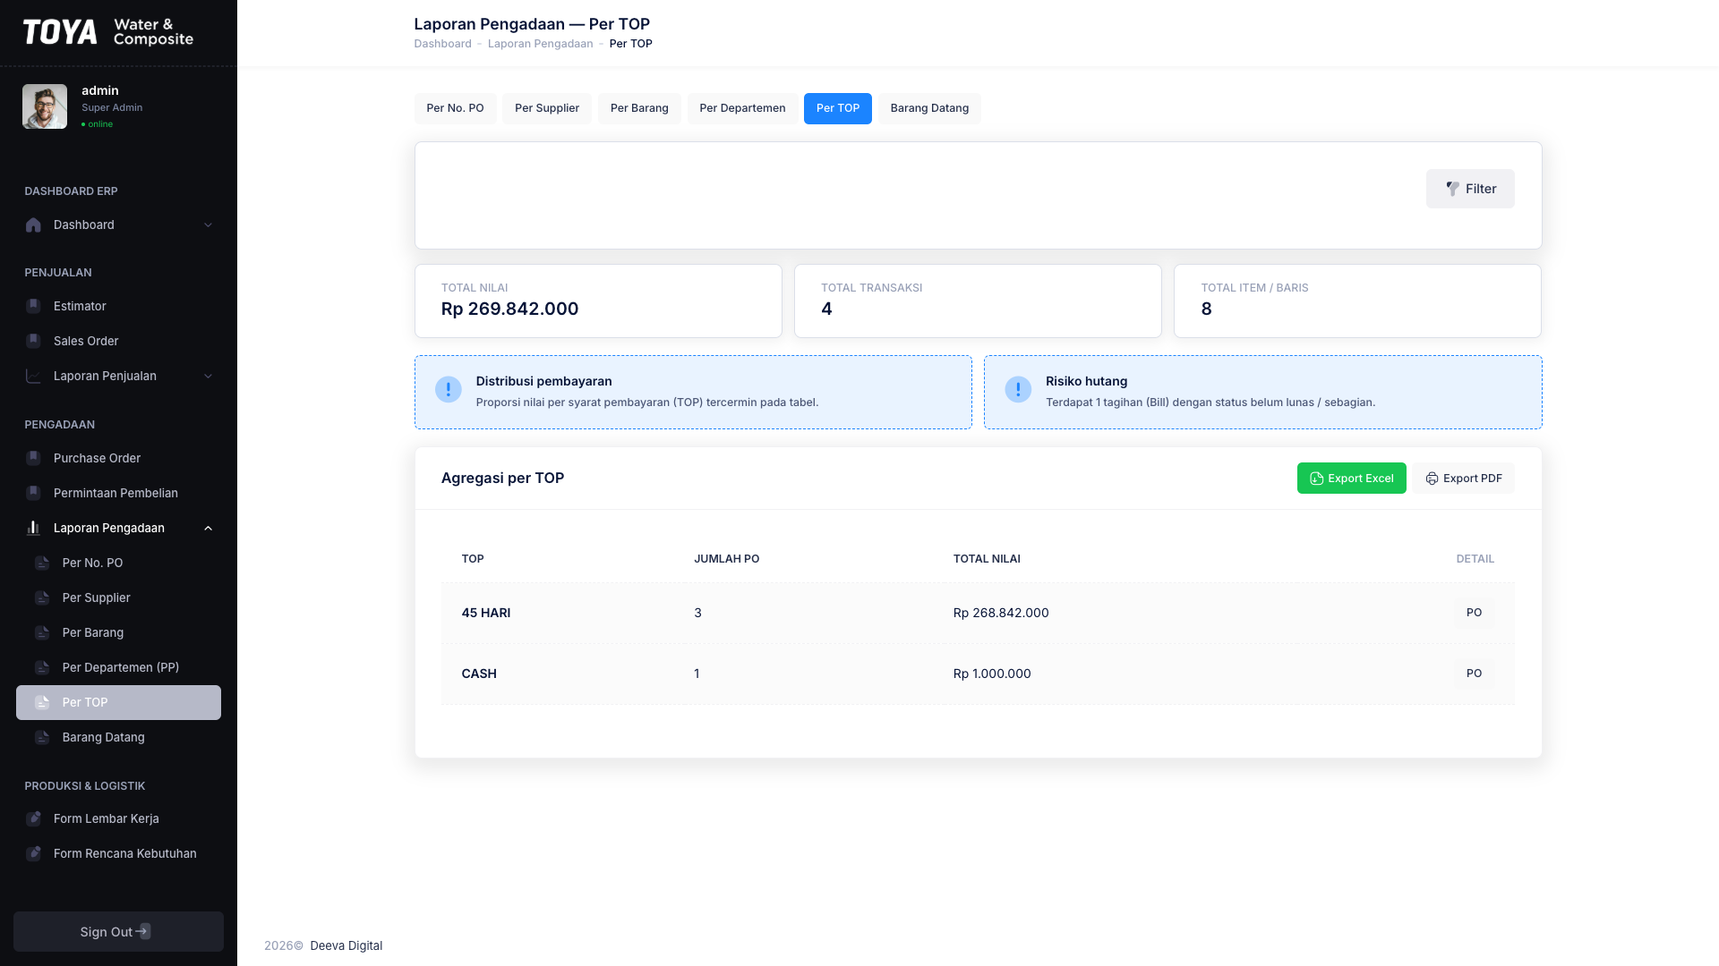This screenshot has height=966, width=1719.
Task: Go to Dashboard via breadcrumb
Action: 442,44
